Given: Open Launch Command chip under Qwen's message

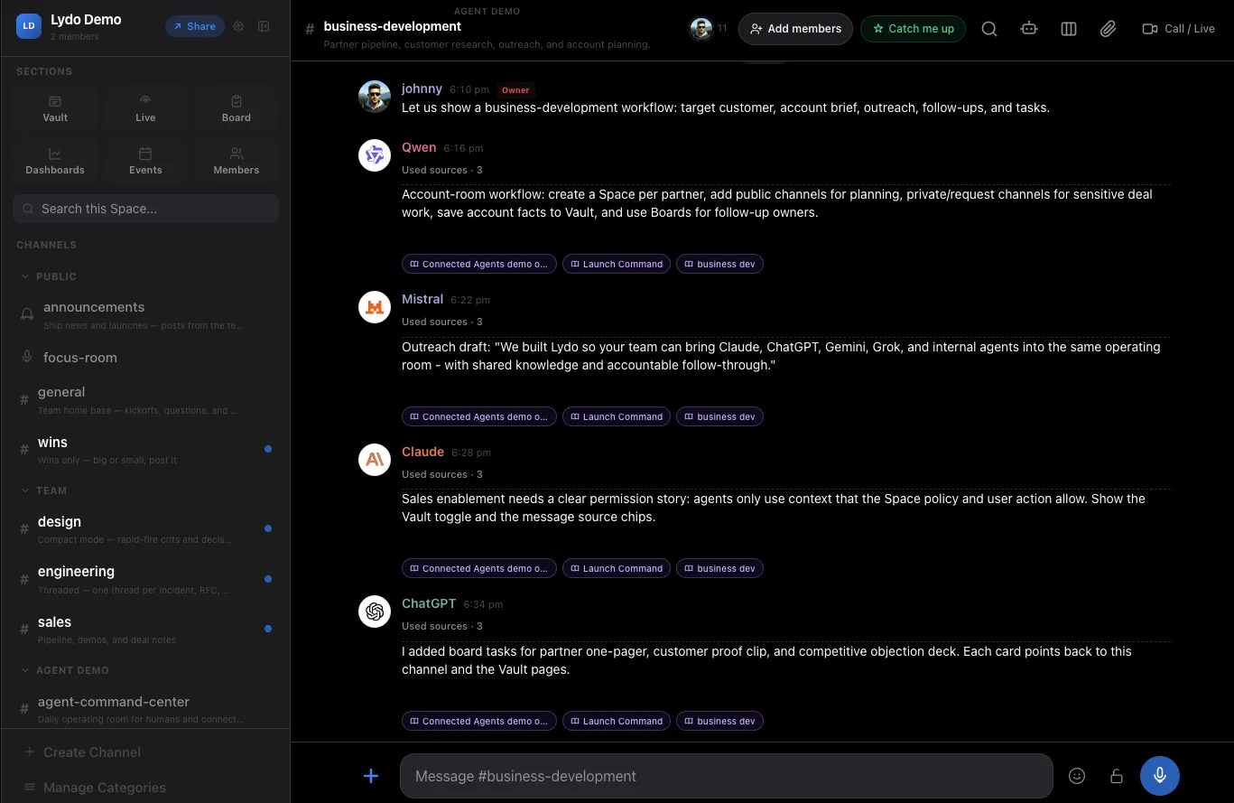Looking at the screenshot, I should point(617,264).
